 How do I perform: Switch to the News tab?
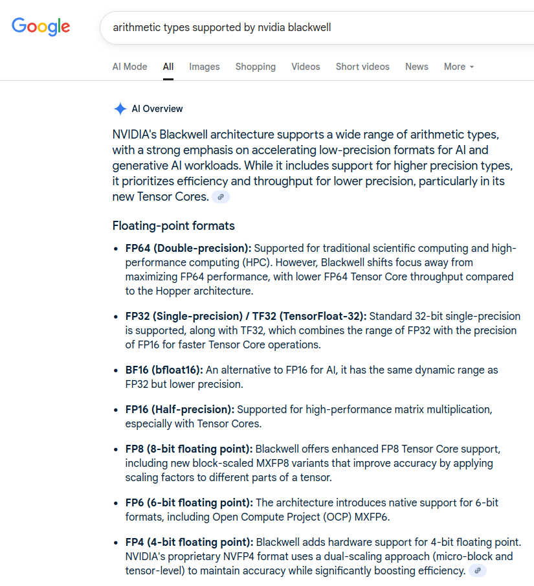(417, 67)
